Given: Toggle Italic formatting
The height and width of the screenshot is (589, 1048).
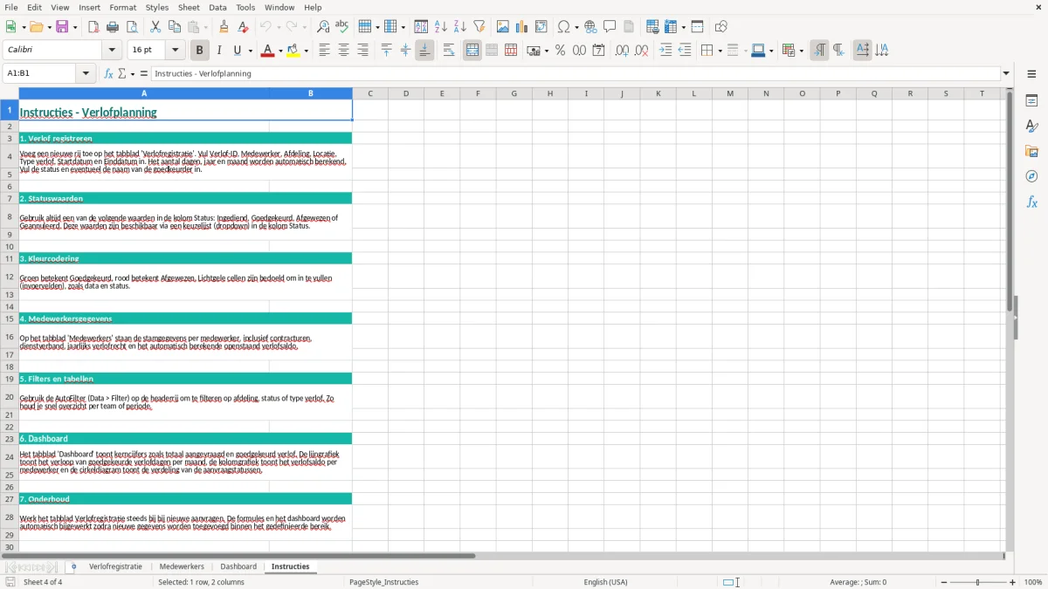Looking at the screenshot, I should click(x=218, y=51).
